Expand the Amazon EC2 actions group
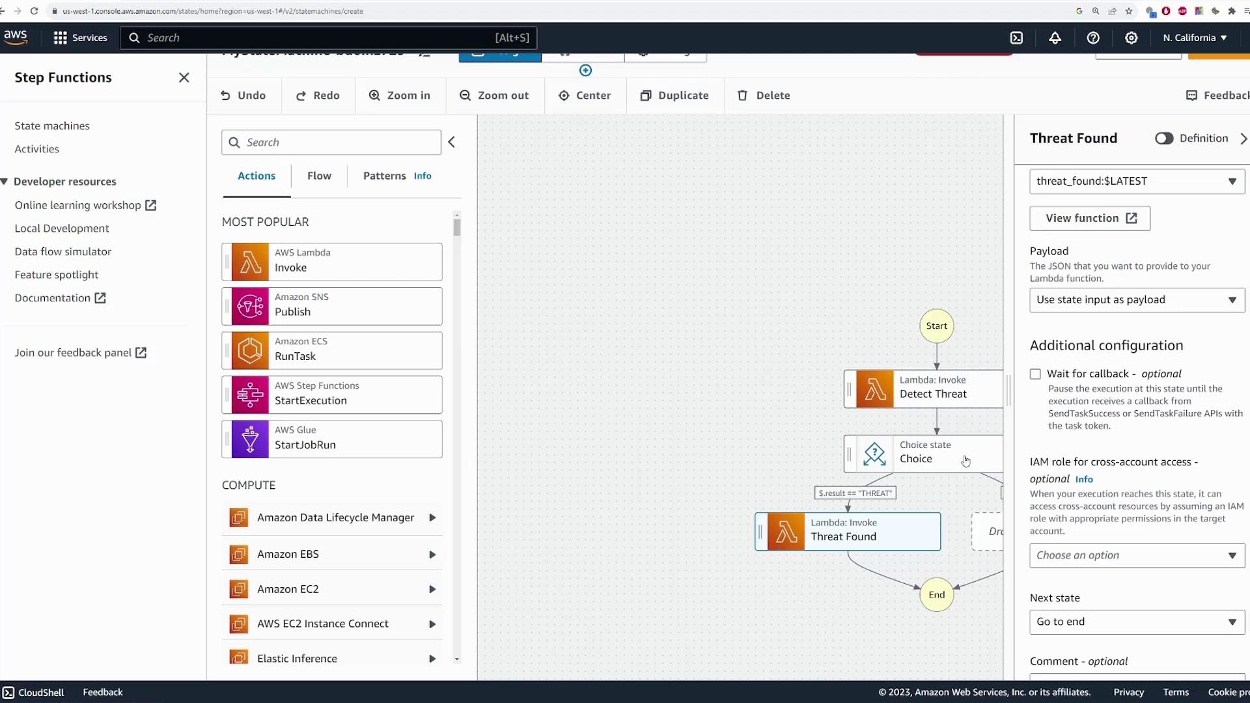The width and height of the screenshot is (1250, 703). click(432, 590)
